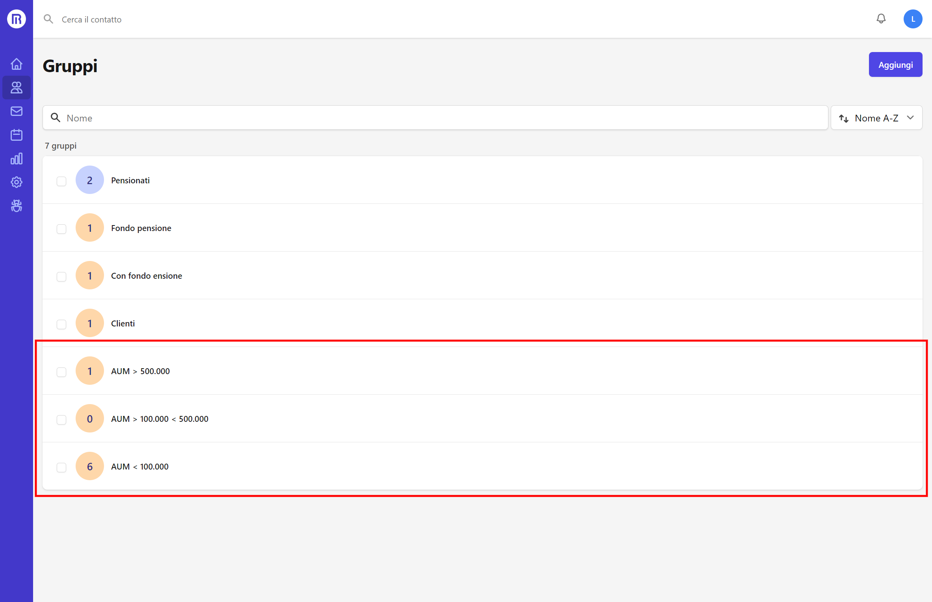
Task: Click the app logo at top left
Action: click(17, 19)
